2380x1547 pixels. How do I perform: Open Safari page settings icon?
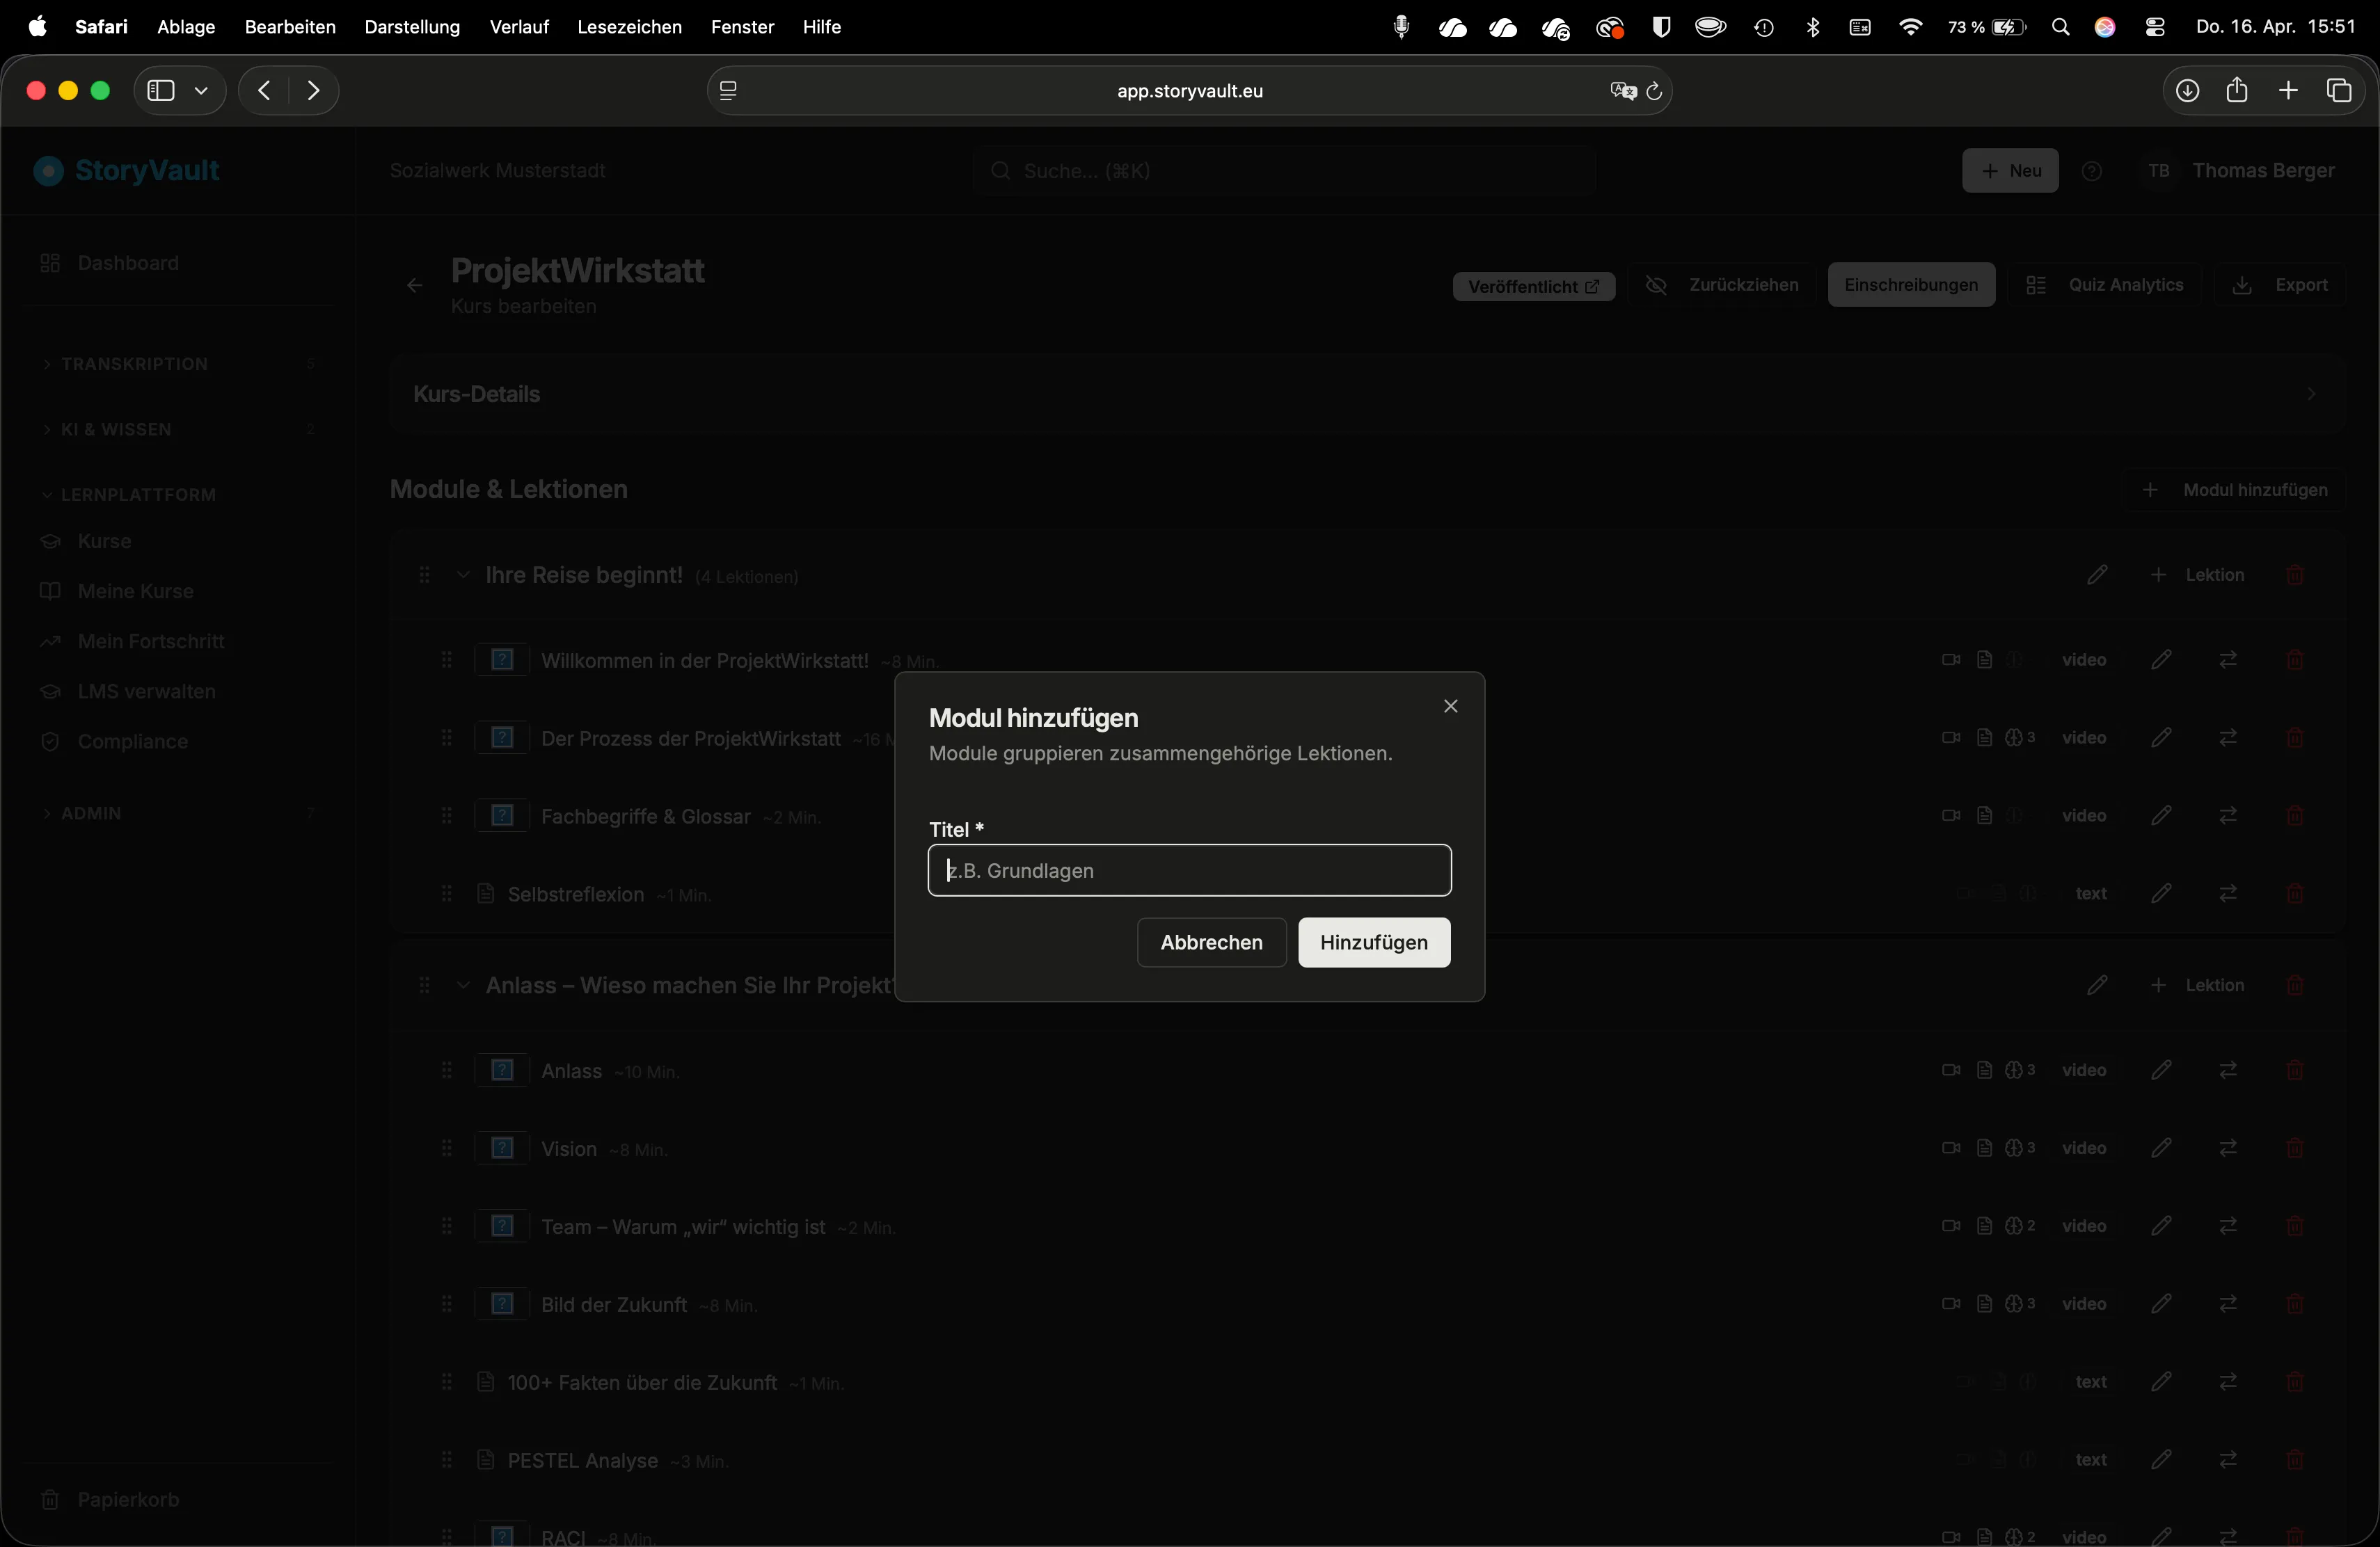[728, 91]
